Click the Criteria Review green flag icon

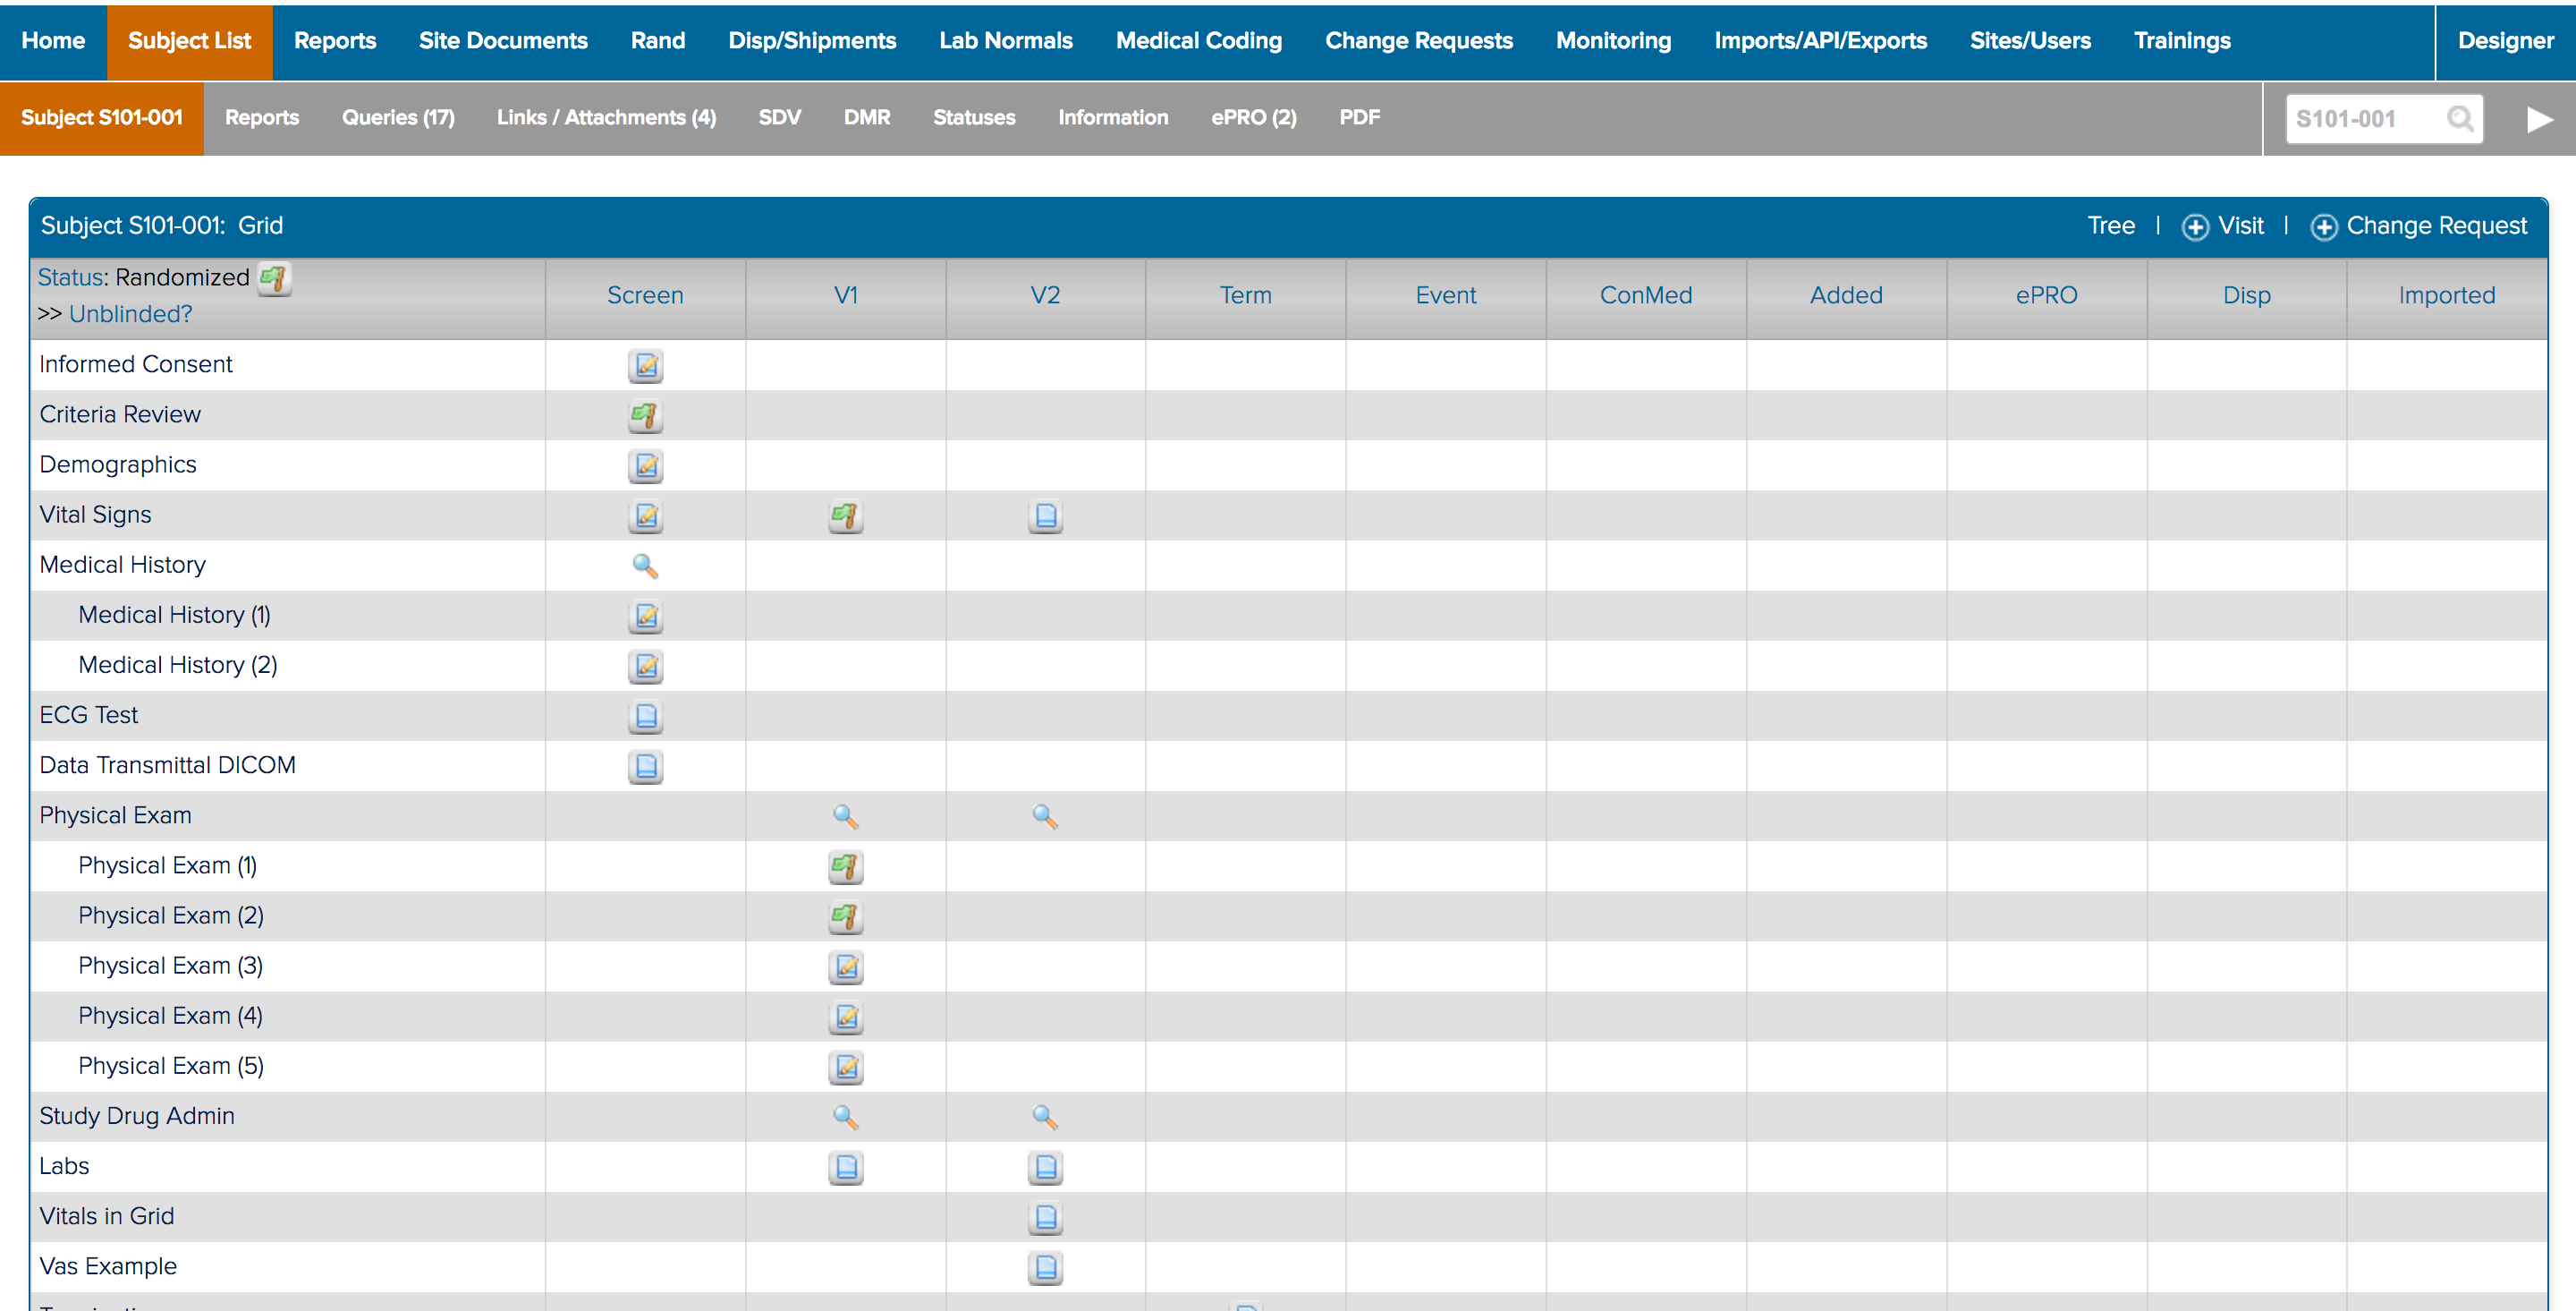645,415
